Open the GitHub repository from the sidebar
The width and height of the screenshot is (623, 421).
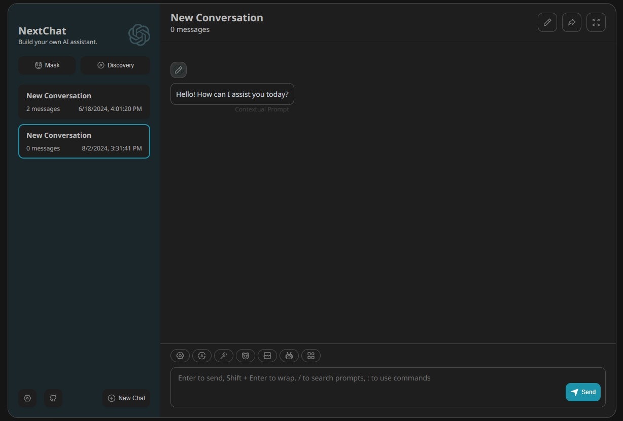click(53, 398)
